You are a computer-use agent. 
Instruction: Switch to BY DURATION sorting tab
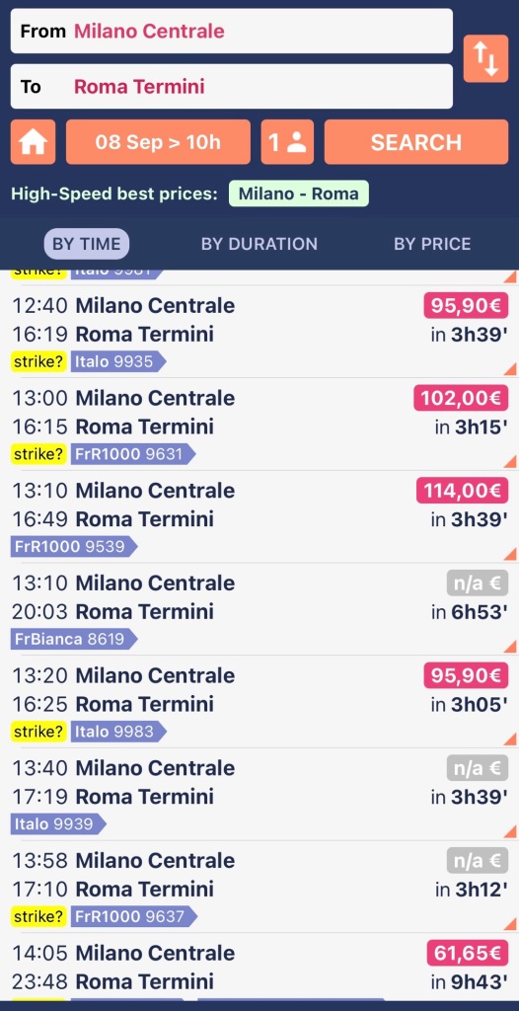tap(259, 244)
